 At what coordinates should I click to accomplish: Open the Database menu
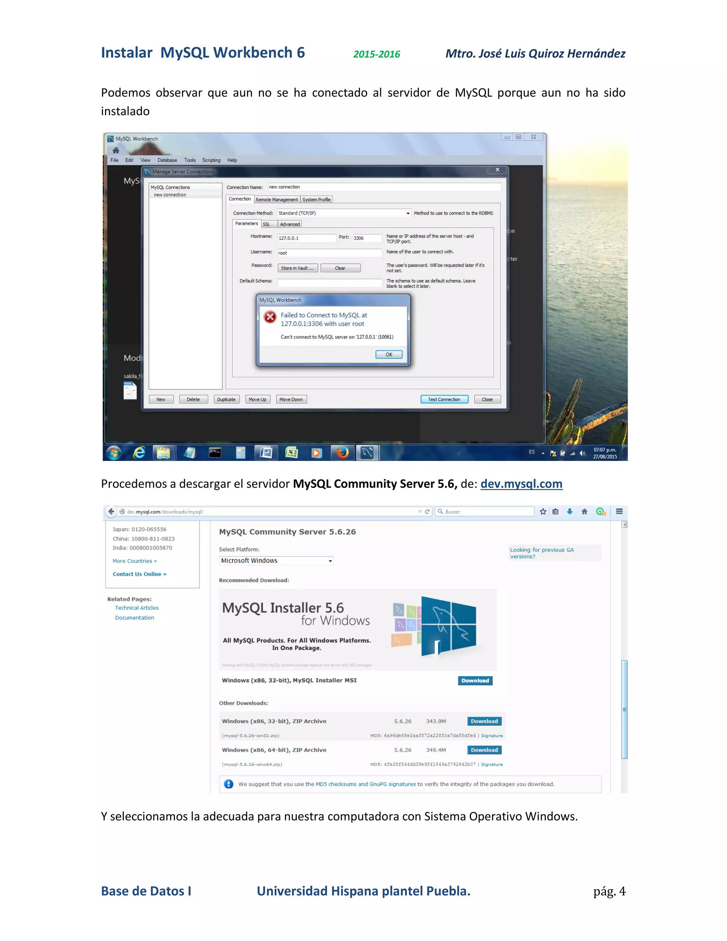tap(167, 160)
